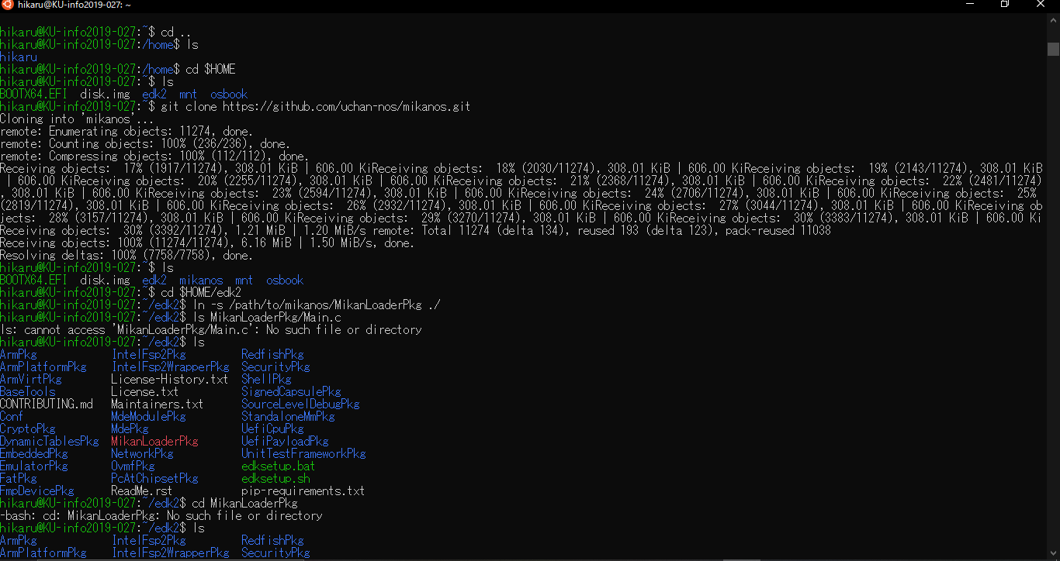Click the mikanos directory in the ls output
The image size is (1060, 561).
[201, 280]
